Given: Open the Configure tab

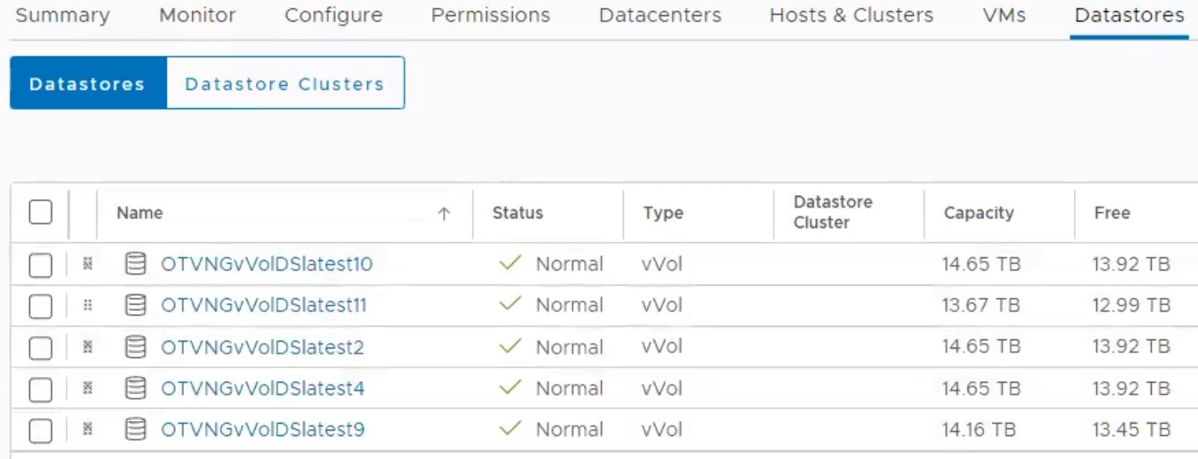Looking at the screenshot, I should pos(334,15).
